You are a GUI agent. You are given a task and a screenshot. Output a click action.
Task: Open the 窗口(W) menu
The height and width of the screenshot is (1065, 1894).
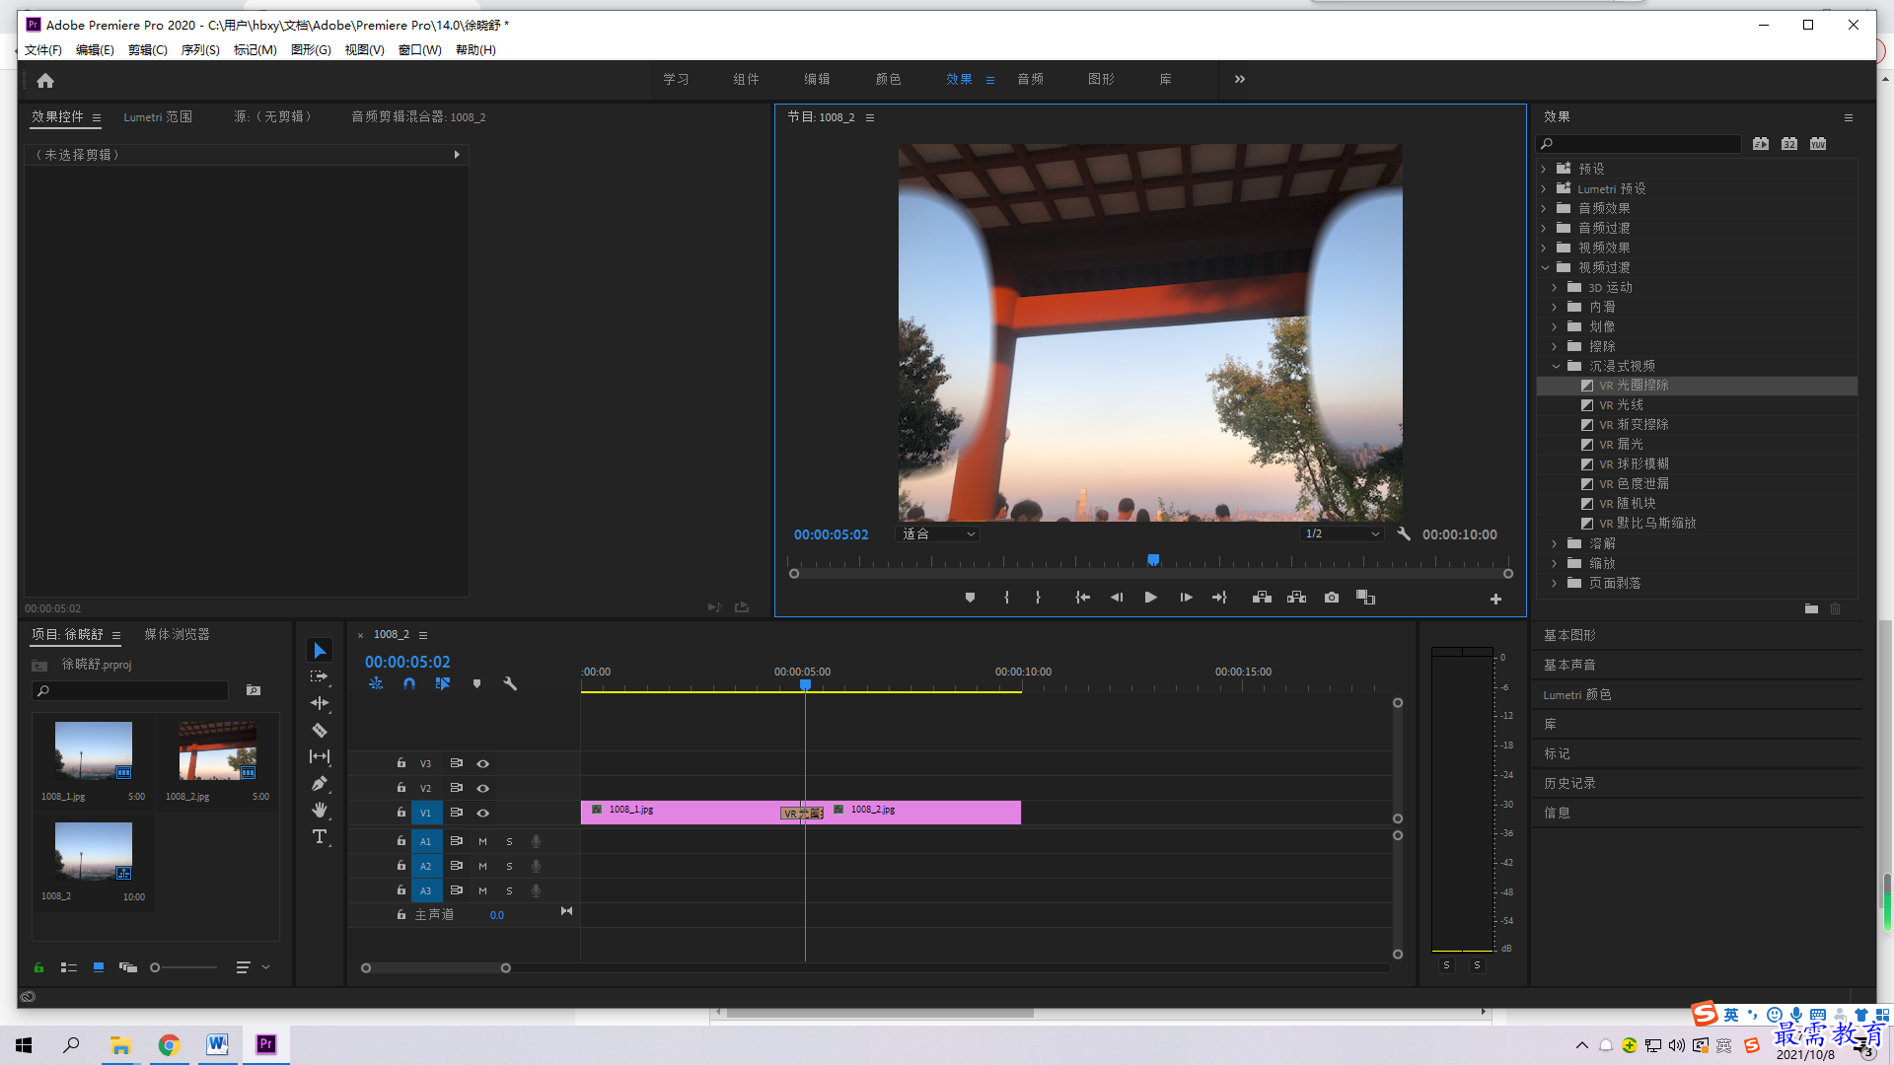coord(420,49)
